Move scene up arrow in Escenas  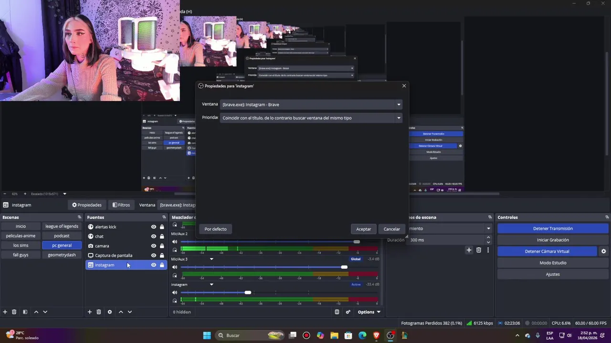tap(36, 312)
